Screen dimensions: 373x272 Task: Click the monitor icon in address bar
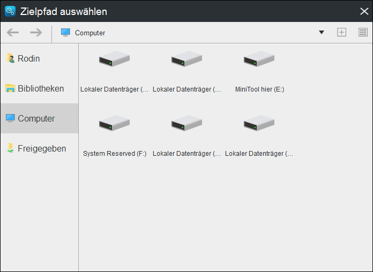click(x=65, y=33)
